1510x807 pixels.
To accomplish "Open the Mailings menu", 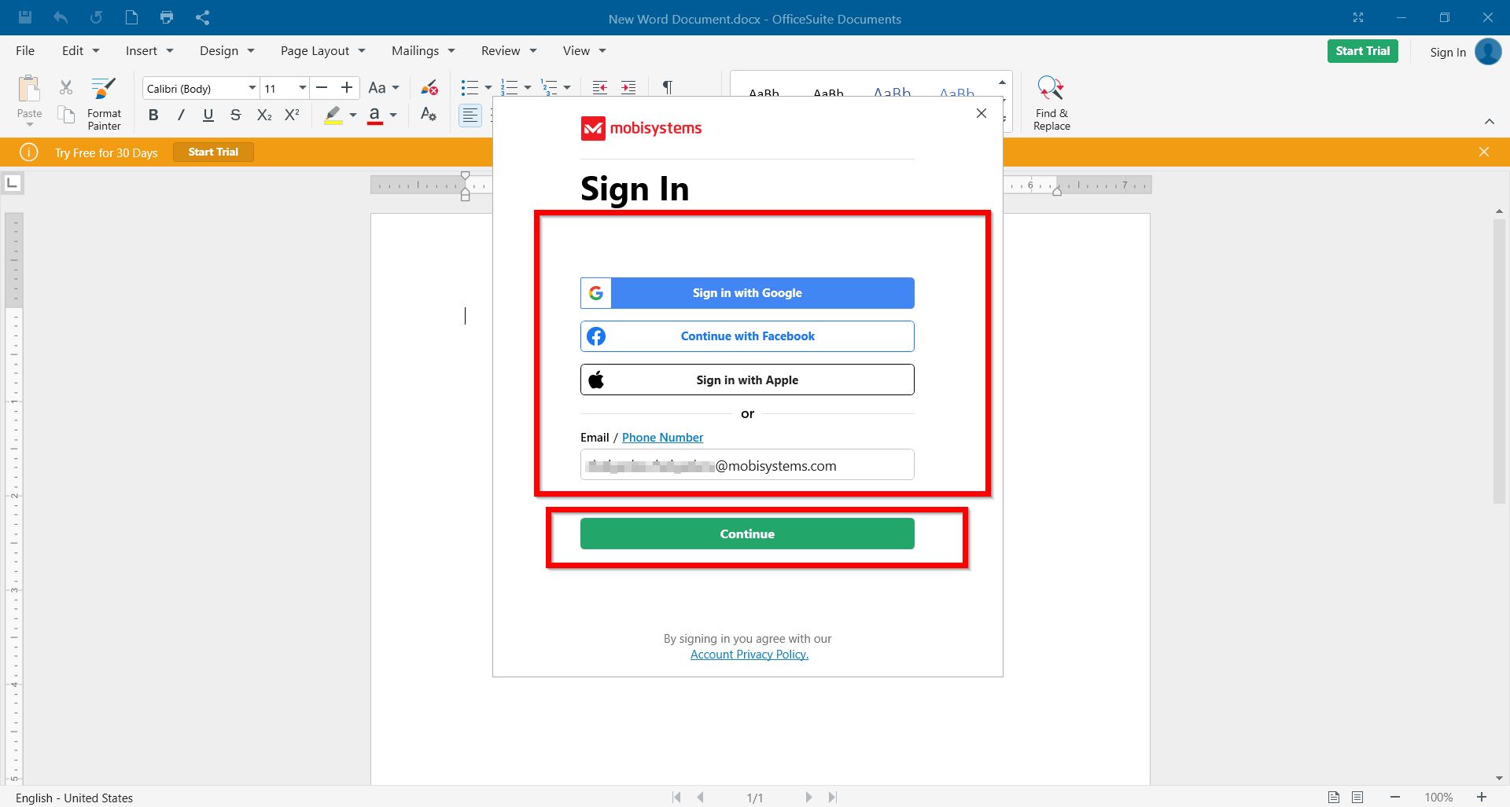I will point(423,50).
